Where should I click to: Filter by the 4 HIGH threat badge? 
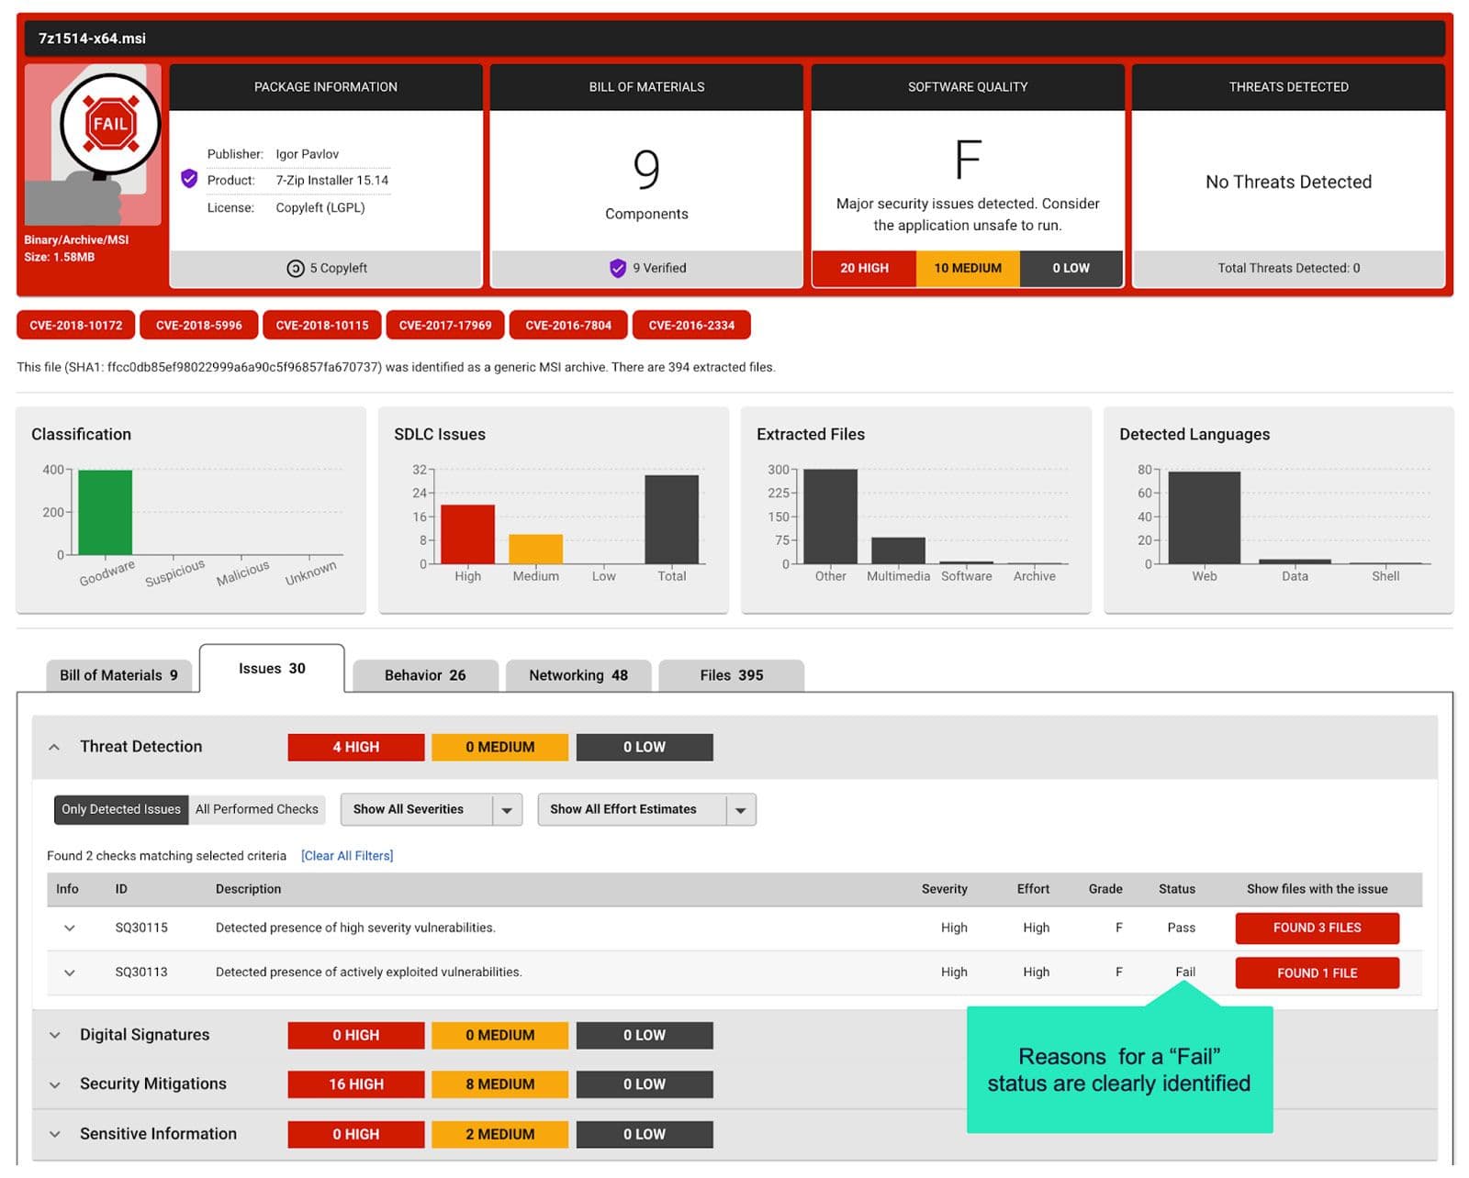[355, 747]
